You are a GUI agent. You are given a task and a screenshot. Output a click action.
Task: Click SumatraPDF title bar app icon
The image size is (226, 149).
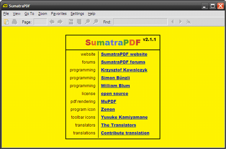[5, 6]
